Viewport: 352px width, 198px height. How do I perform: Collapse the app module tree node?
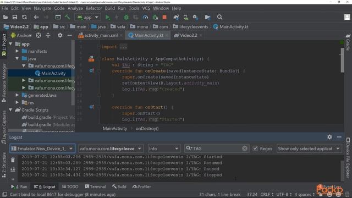[10, 44]
